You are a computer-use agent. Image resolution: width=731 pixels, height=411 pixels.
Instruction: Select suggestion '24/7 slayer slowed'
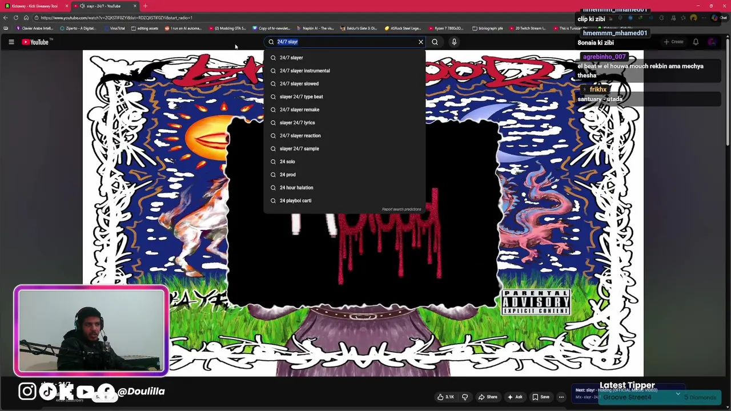pyautogui.click(x=344, y=83)
